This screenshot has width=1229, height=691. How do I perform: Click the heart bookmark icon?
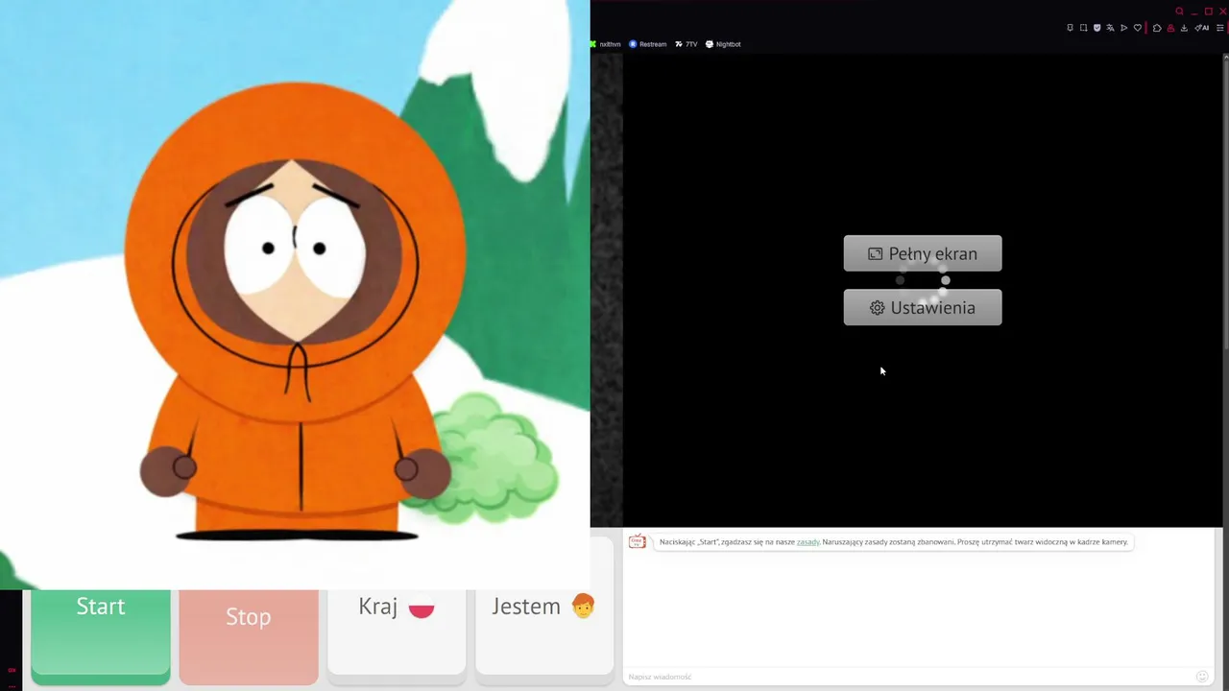point(1138,28)
